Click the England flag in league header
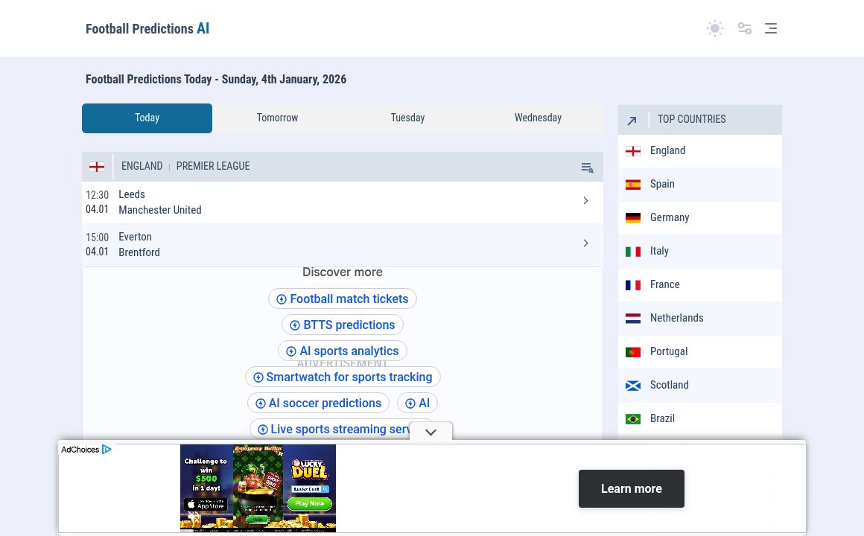 (97, 167)
